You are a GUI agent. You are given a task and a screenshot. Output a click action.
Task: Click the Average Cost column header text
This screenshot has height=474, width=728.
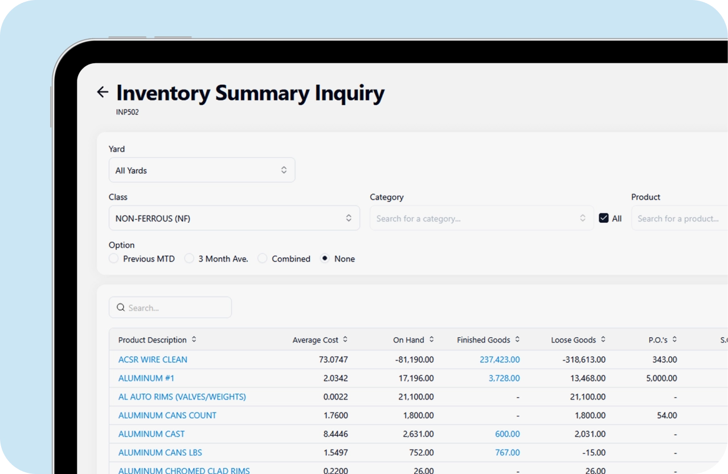[316, 340]
